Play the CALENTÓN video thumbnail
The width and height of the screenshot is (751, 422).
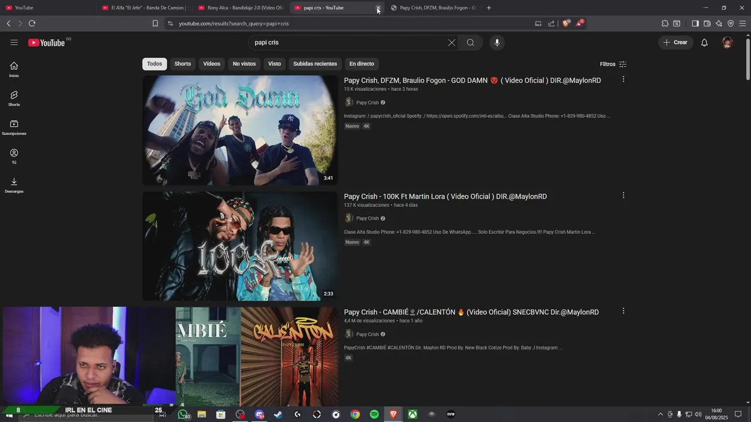[x=257, y=357]
